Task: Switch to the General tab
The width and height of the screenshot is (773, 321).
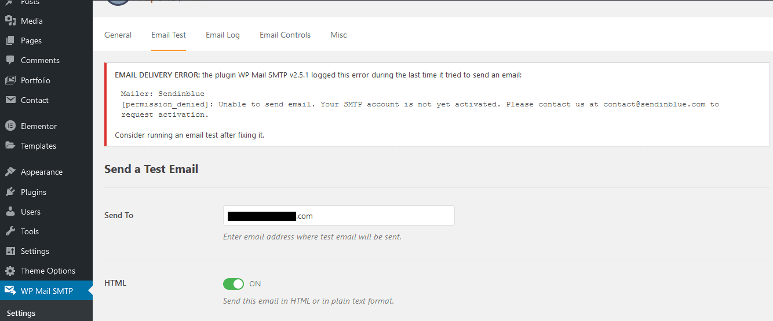Action: point(118,35)
